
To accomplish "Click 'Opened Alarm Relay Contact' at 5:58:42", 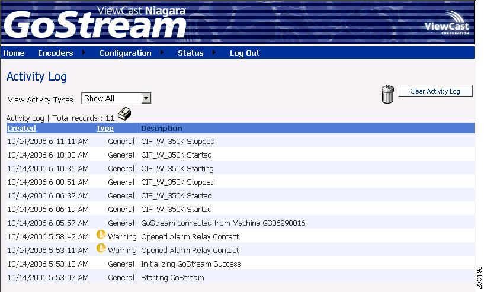I will tap(190, 237).
